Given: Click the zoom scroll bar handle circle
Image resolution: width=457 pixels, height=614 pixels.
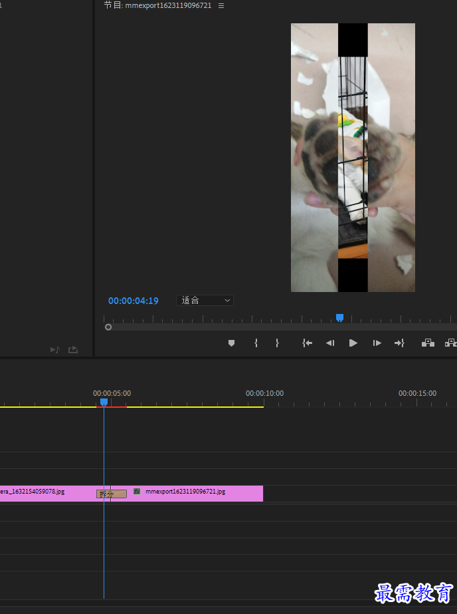Looking at the screenshot, I should pyautogui.click(x=108, y=327).
